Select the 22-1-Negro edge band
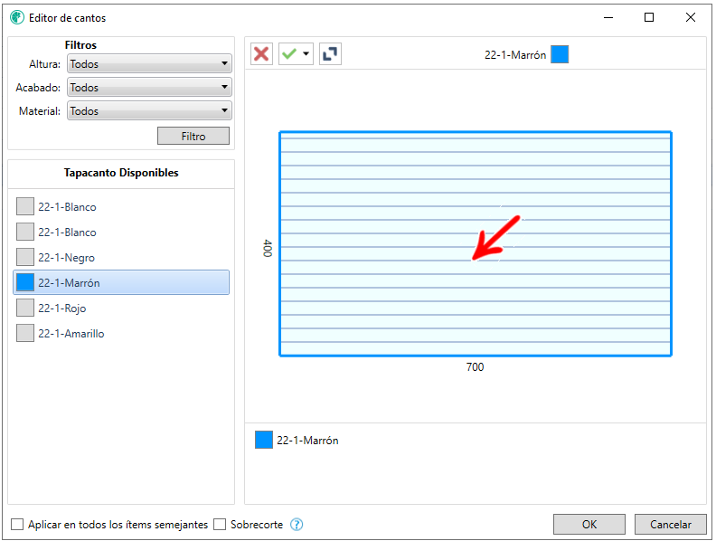Screen dimensions: 716x541 click(x=121, y=257)
